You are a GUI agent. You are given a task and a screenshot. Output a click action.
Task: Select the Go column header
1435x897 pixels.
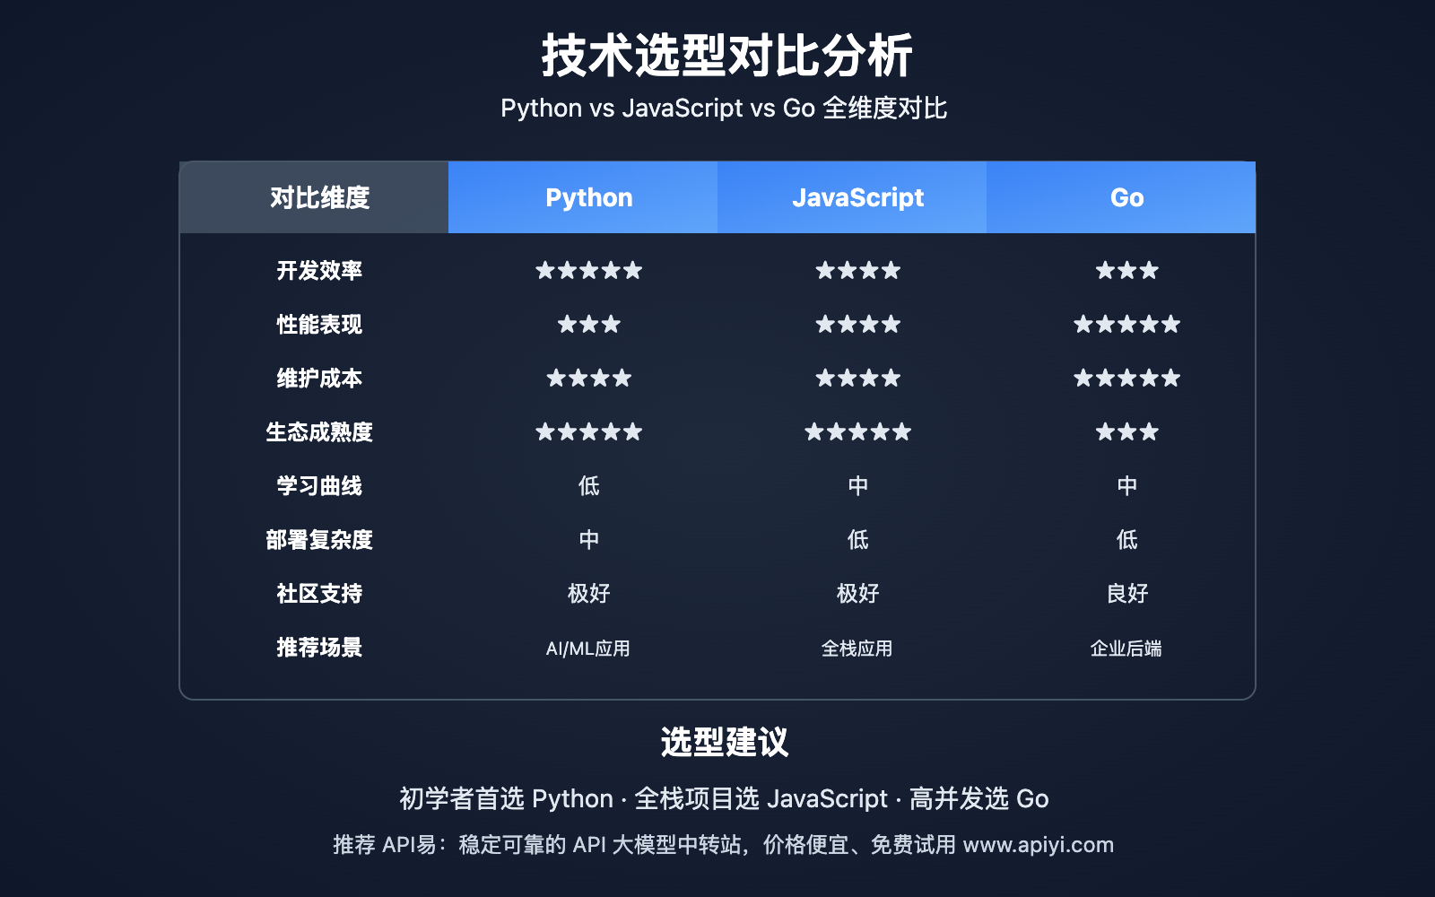1121,197
